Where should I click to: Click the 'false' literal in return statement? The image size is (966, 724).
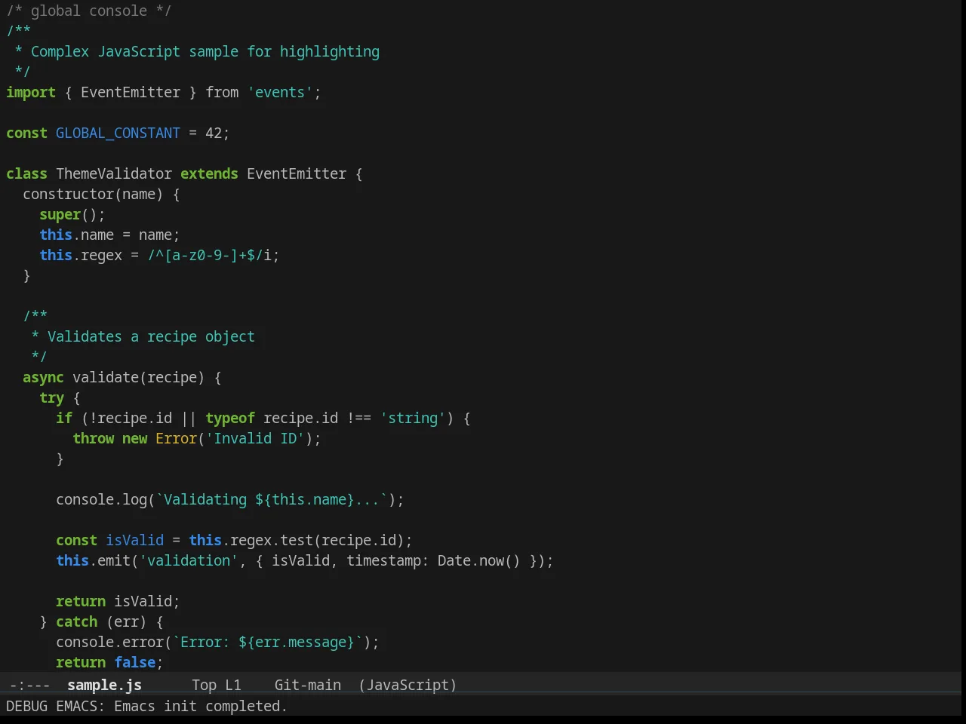(x=134, y=662)
